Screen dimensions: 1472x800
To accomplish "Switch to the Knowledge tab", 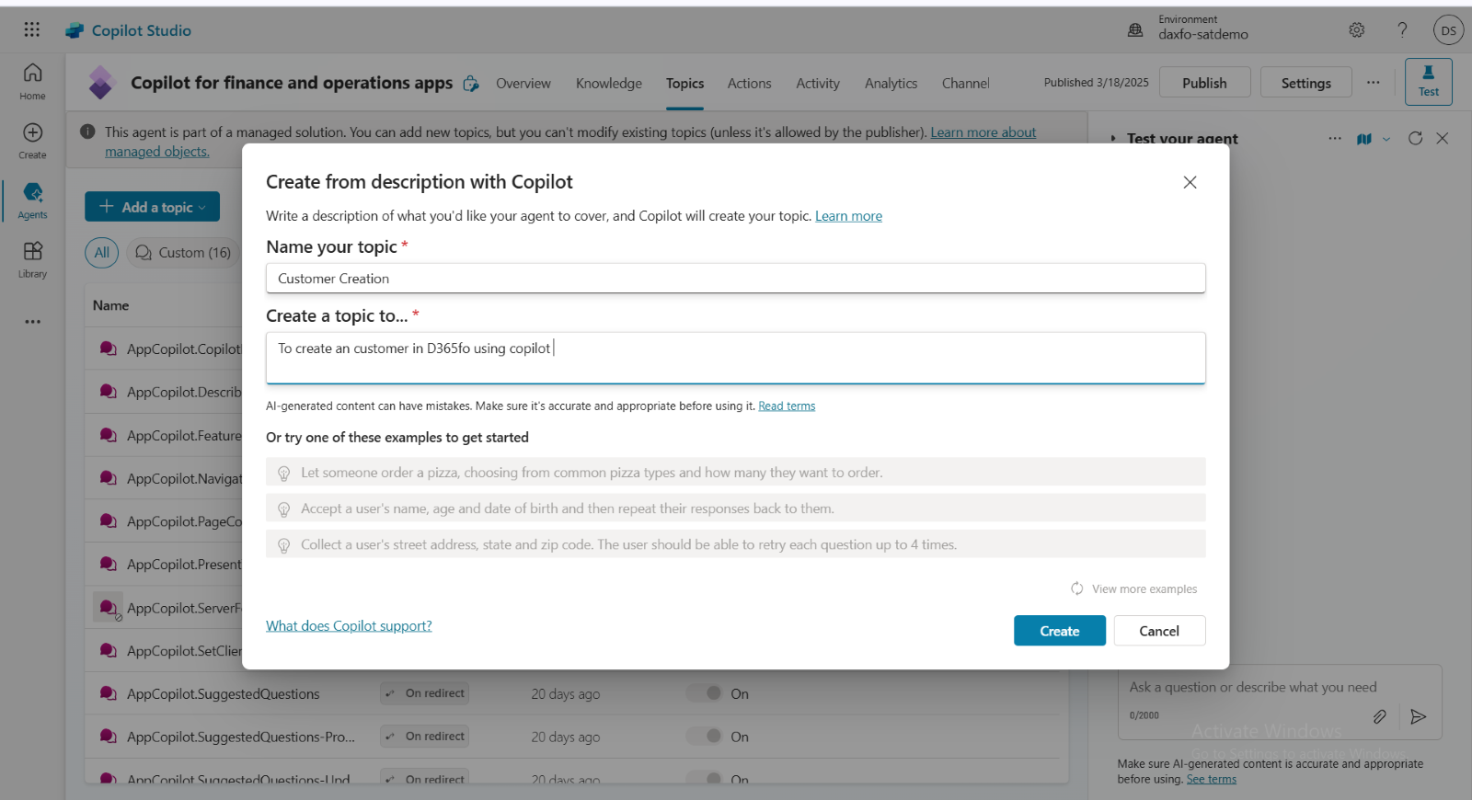I will (x=608, y=83).
